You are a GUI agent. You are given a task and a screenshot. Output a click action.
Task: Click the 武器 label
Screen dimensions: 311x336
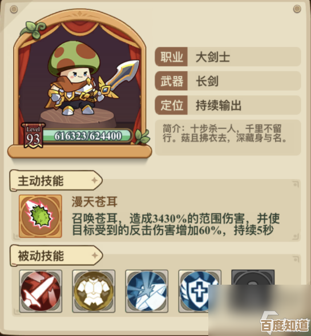pos(171,81)
